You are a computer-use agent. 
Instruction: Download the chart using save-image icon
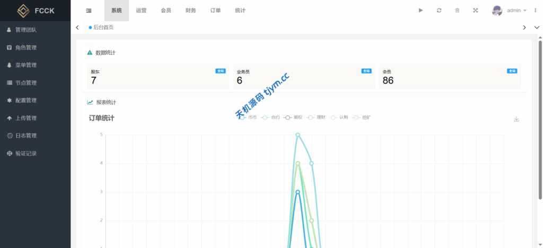tap(516, 119)
